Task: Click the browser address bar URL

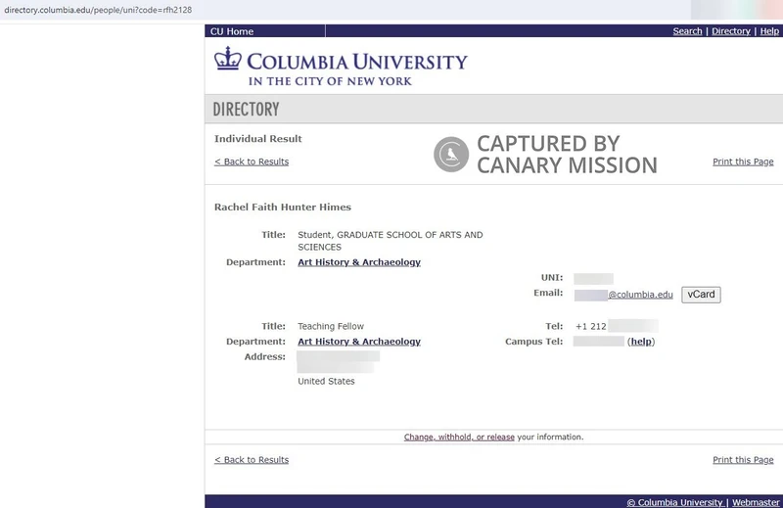Action: [x=99, y=10]
